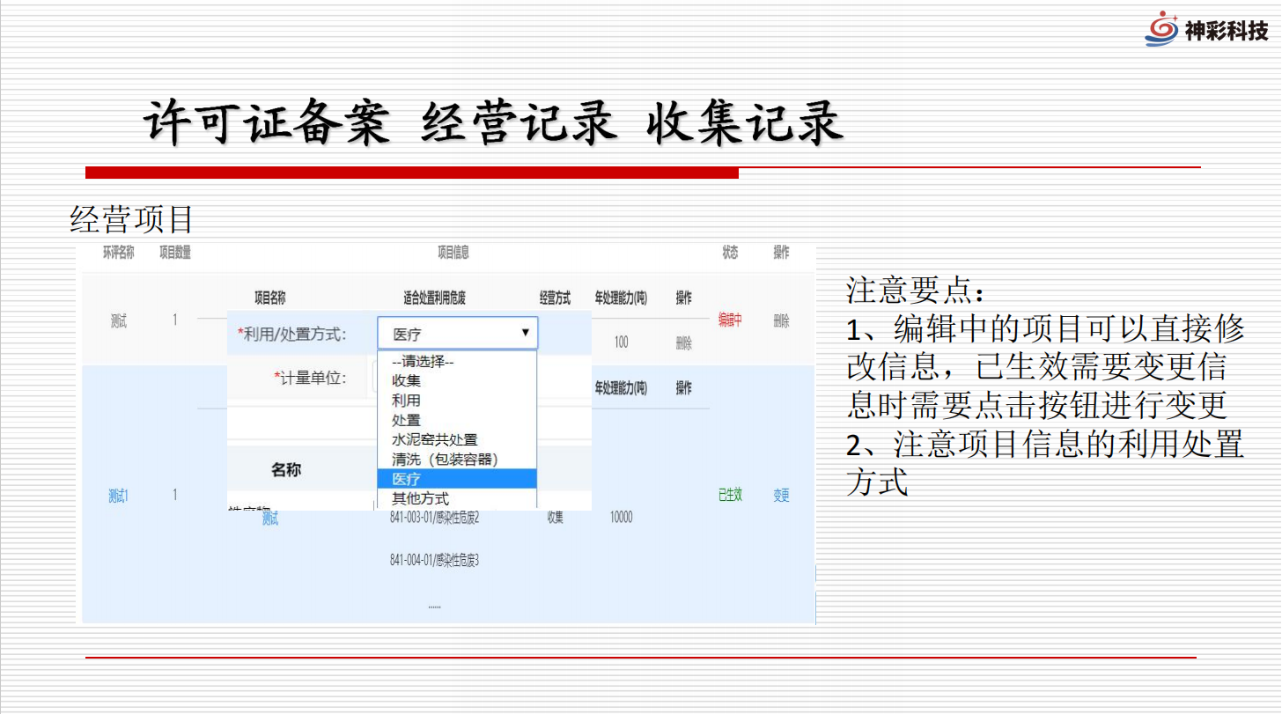Choose 其他方式 from the dropdown
Screen dimensions: 1282x714
[x=420, y=498]
